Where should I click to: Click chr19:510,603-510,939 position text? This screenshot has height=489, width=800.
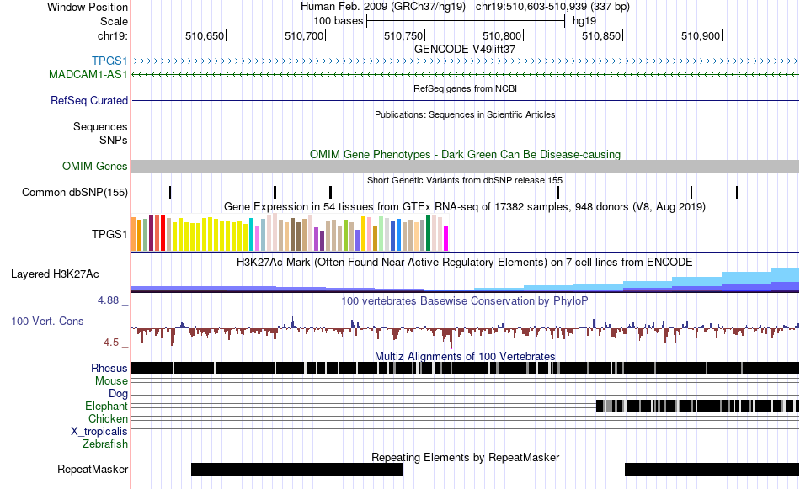pyautogui.click(x=552, y=7)
